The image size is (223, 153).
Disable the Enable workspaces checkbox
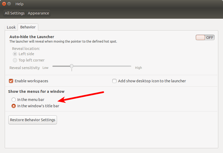click(x=11, y=81)
